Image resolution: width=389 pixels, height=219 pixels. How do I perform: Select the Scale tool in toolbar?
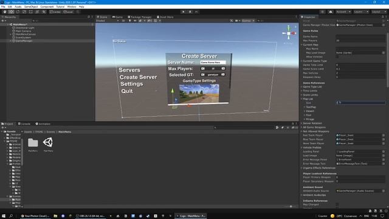(24, 12)
